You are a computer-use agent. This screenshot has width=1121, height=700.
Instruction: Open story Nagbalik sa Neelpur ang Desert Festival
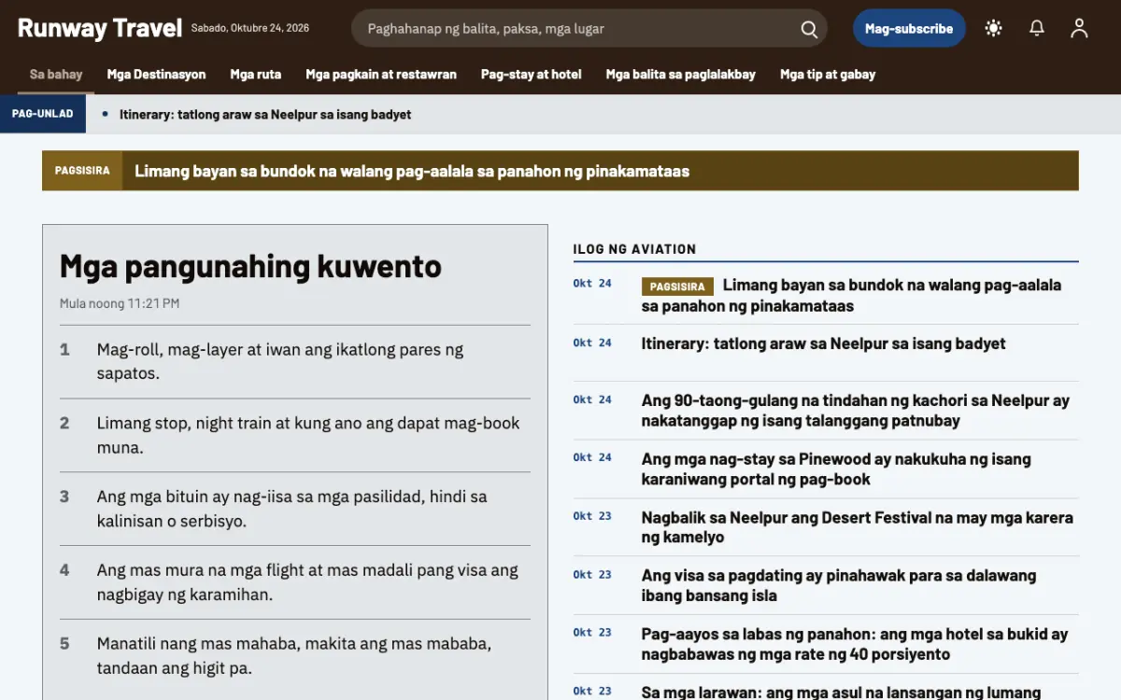[858, 526]
